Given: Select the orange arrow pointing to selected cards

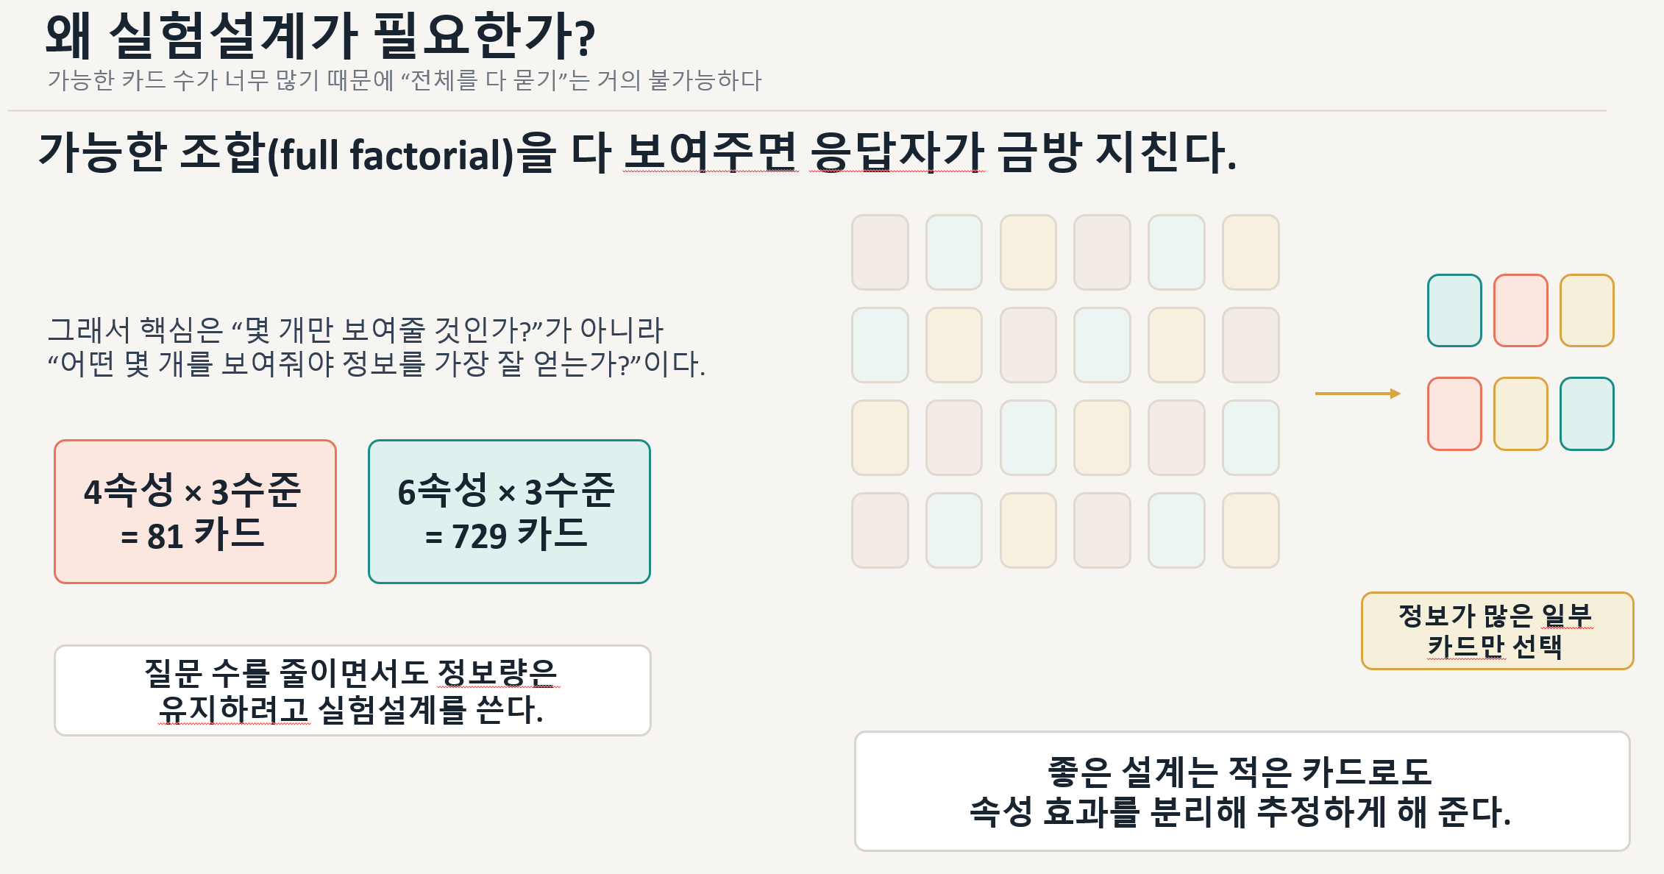Looking at the screenshot, I should point(1357,394).
